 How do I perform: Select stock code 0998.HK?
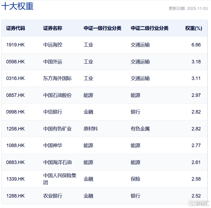click(x=16, y=112)
